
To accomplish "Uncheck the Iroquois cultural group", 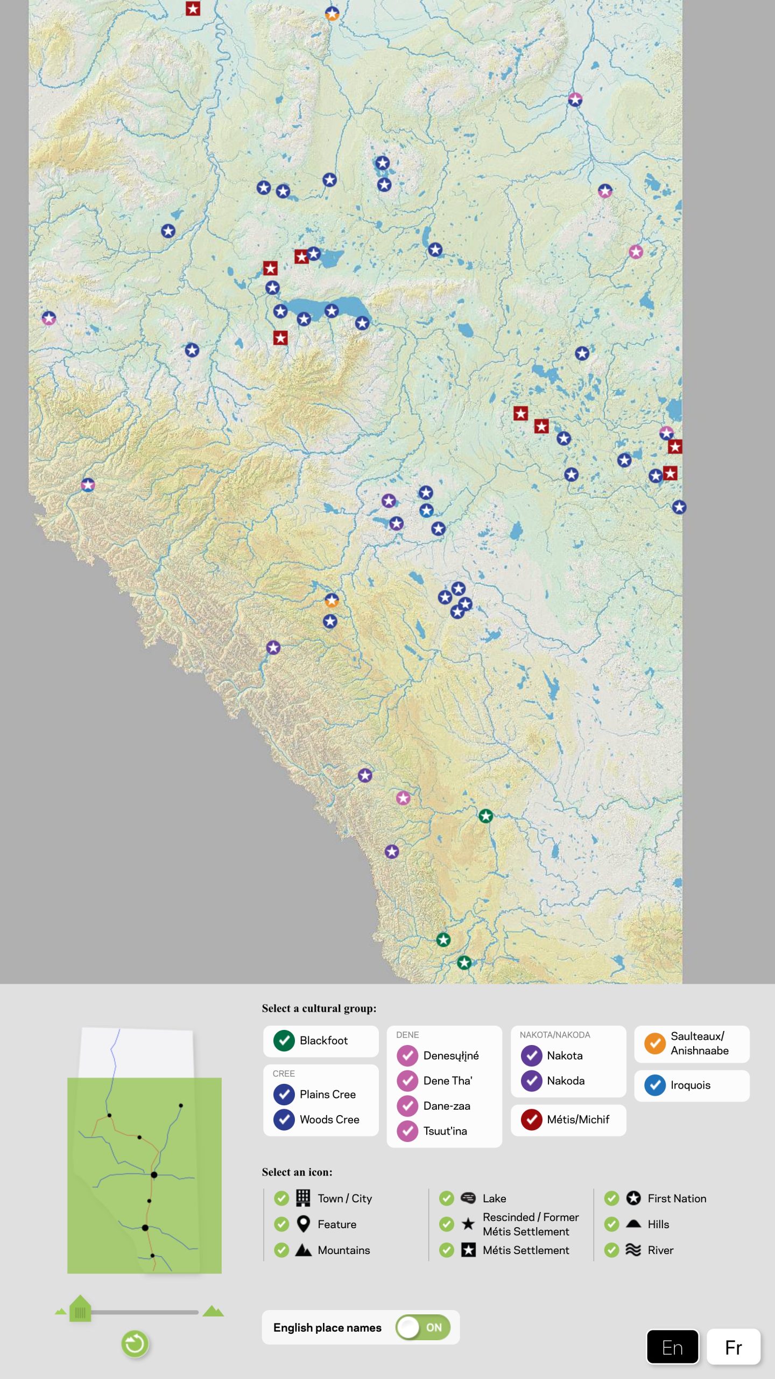I will [654, 1085].
